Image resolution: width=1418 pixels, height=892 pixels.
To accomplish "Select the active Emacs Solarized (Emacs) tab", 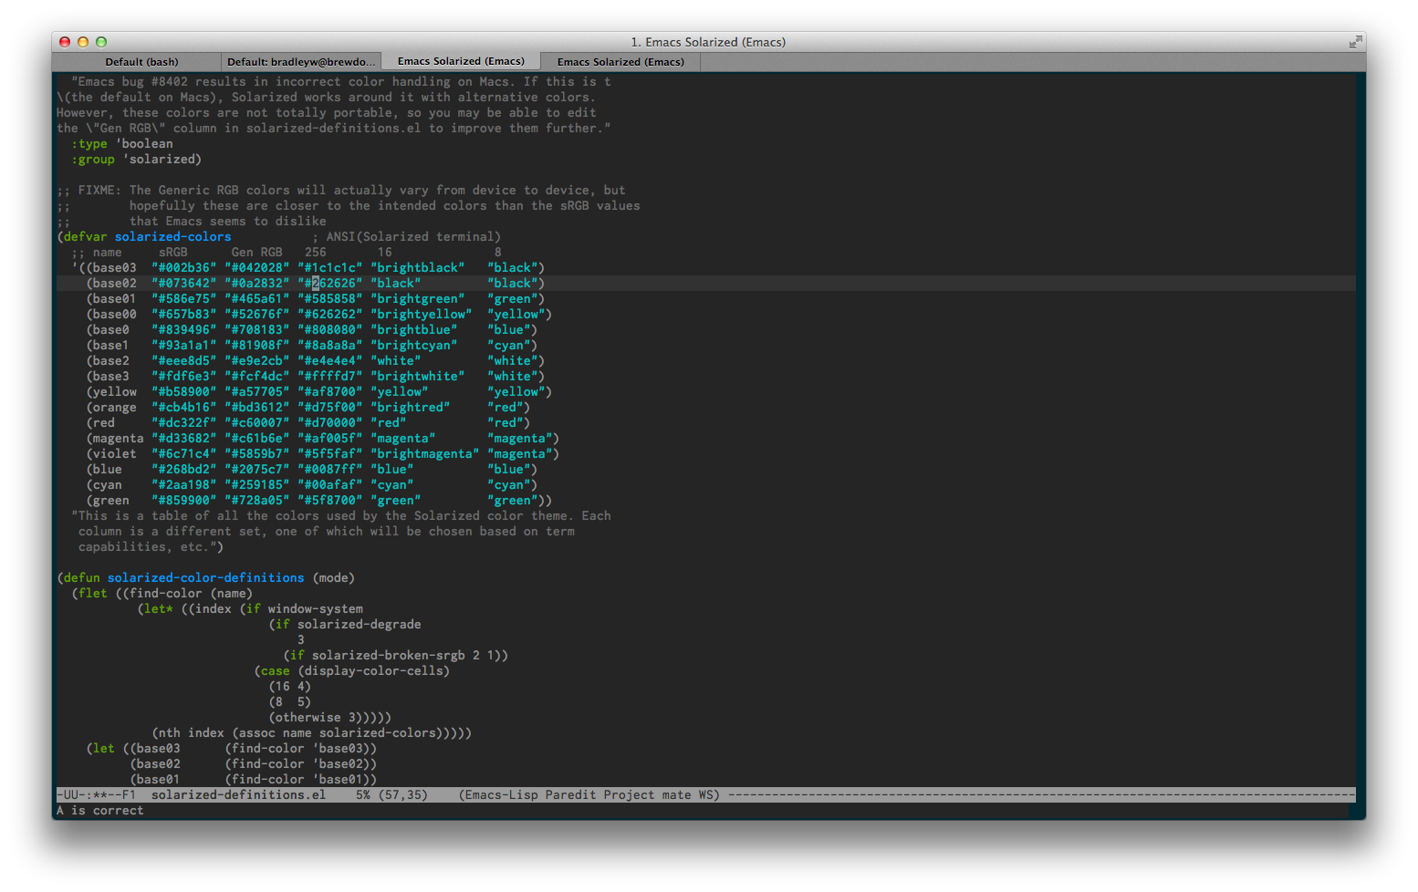I will 461,61.
